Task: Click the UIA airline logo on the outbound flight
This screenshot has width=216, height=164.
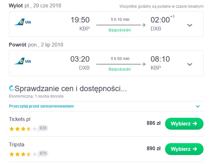Action: [23, 22]
